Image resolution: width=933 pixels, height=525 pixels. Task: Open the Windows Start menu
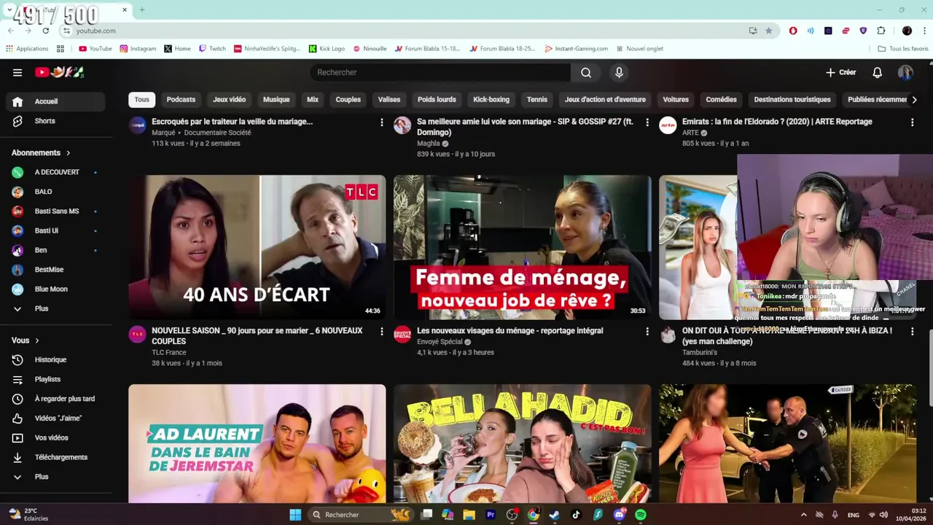click(295, 515)
